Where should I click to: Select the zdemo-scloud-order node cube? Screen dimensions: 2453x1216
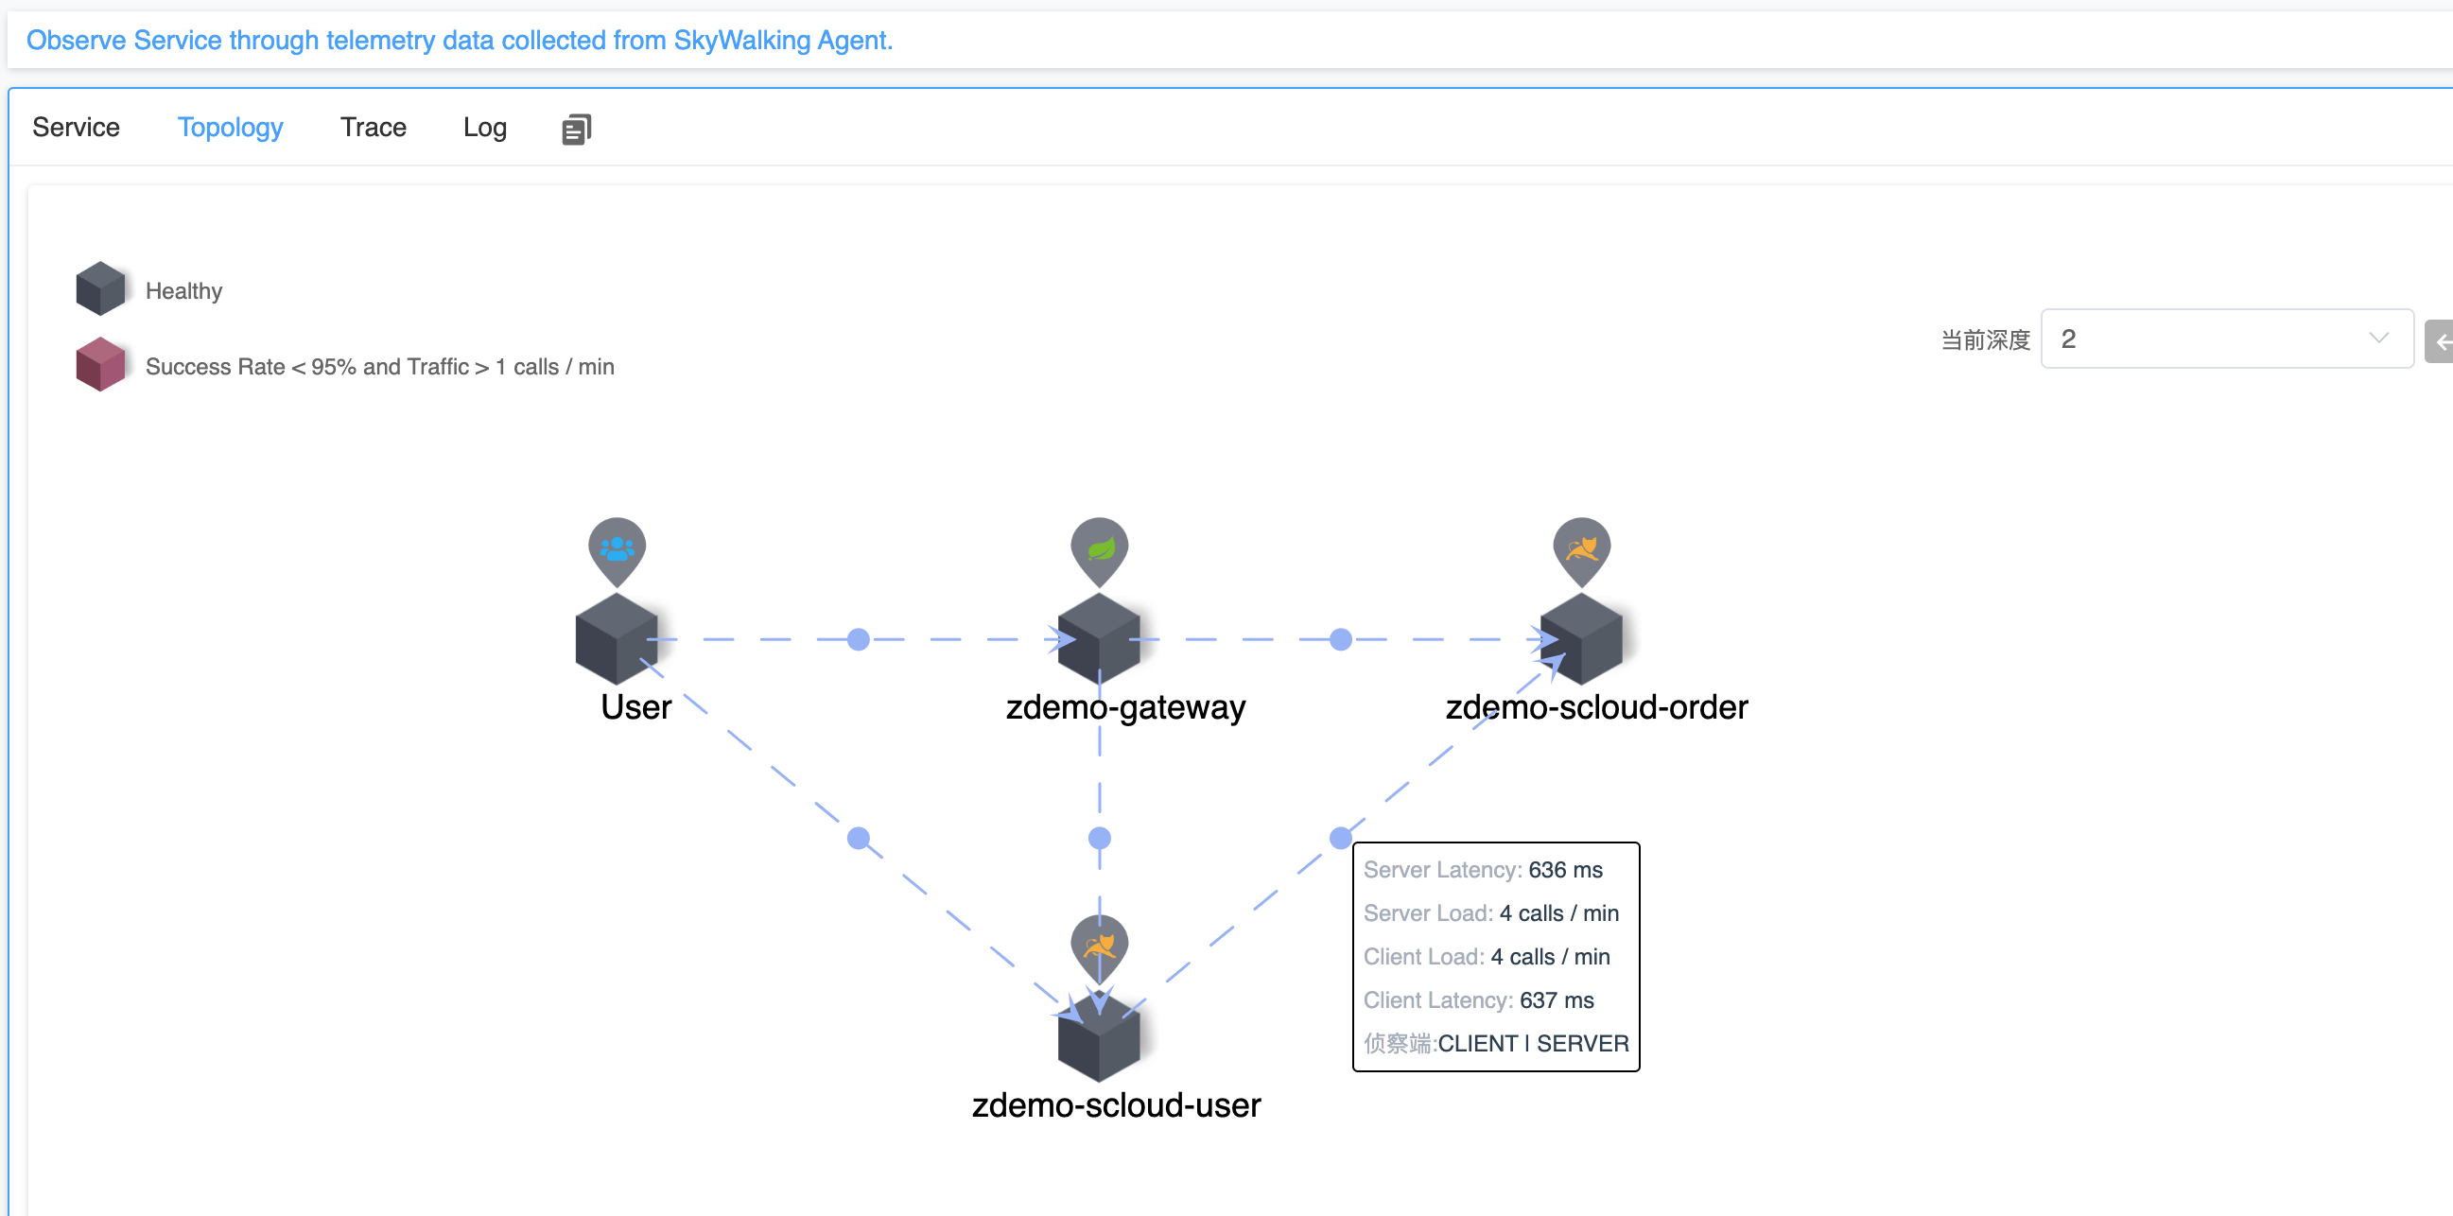[x=1581, y=639]
